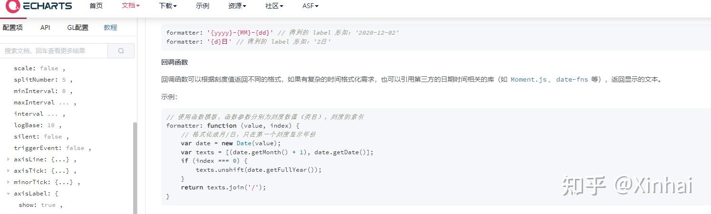
Task: Open the 文档 dropdown menu
Action: [131, 6]
